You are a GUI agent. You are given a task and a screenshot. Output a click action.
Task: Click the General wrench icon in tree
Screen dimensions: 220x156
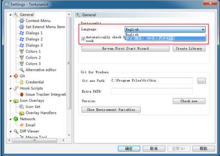pyautogui.click(x=16, y=14)
